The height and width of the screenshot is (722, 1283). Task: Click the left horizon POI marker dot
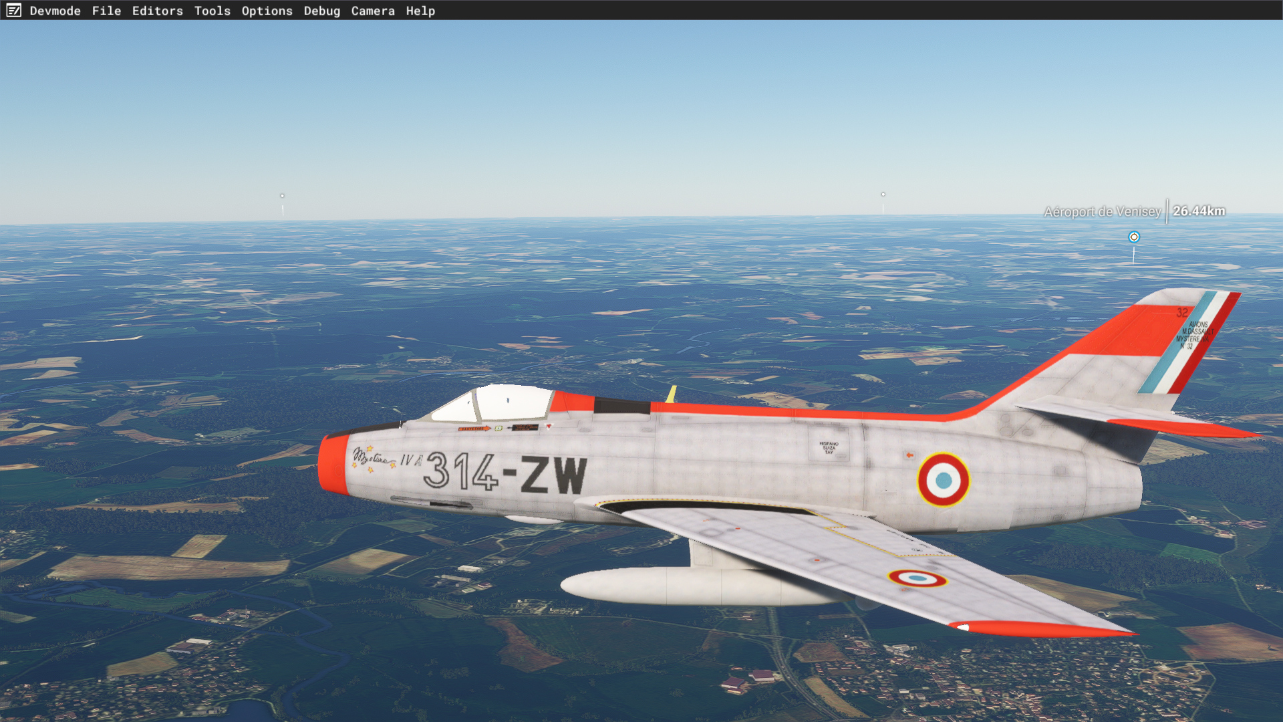(282, 196)
